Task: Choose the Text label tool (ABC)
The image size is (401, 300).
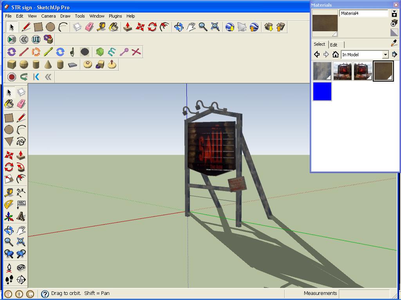Action: coord(21,205)
